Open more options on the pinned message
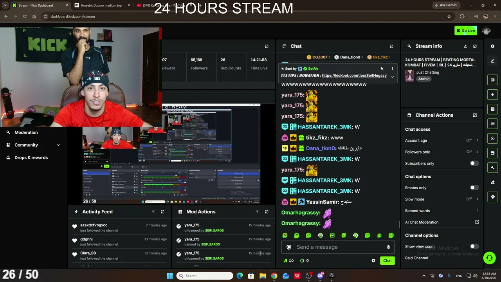This screenshot has height=282, width=501. (392, 69)
